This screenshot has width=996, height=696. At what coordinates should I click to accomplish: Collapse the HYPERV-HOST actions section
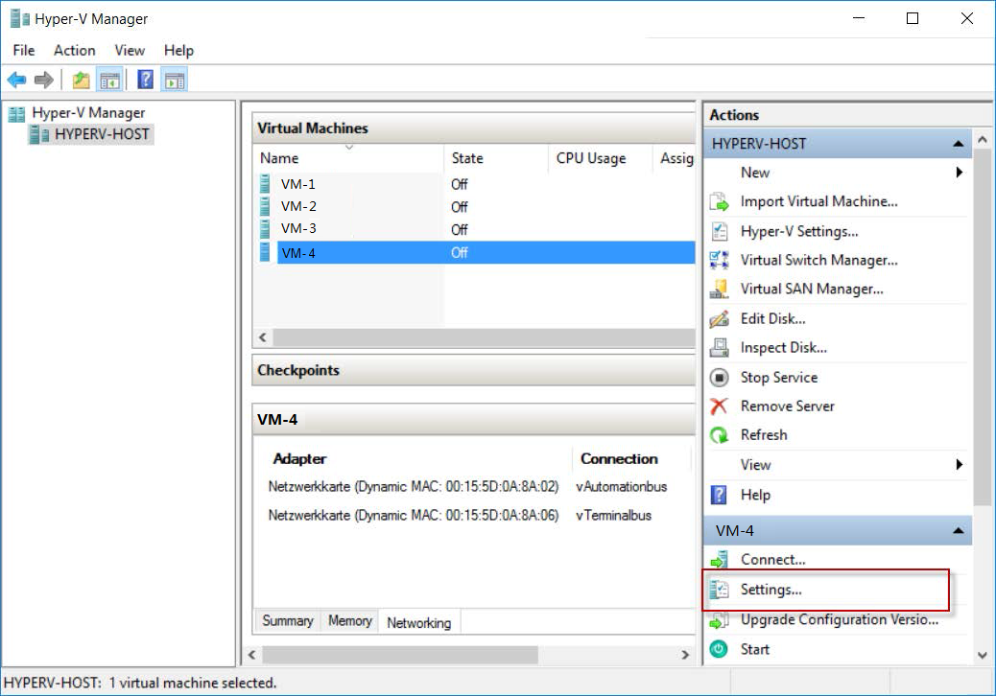click(x=958, y=144)
